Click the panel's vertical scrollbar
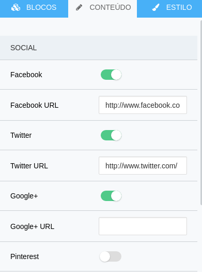The image size is (202, 272). point(201,113)
